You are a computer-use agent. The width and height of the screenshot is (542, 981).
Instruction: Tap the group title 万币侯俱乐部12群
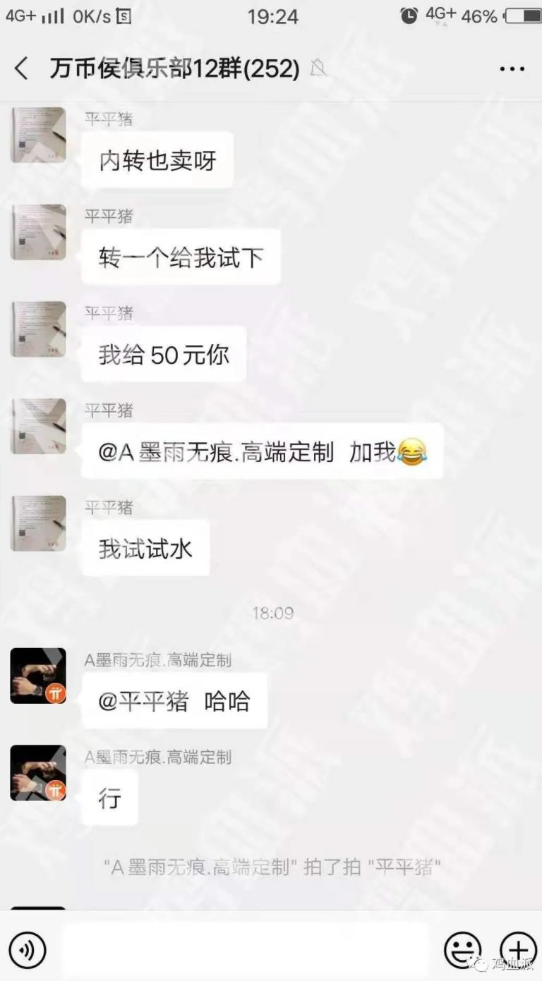(175, 68)
